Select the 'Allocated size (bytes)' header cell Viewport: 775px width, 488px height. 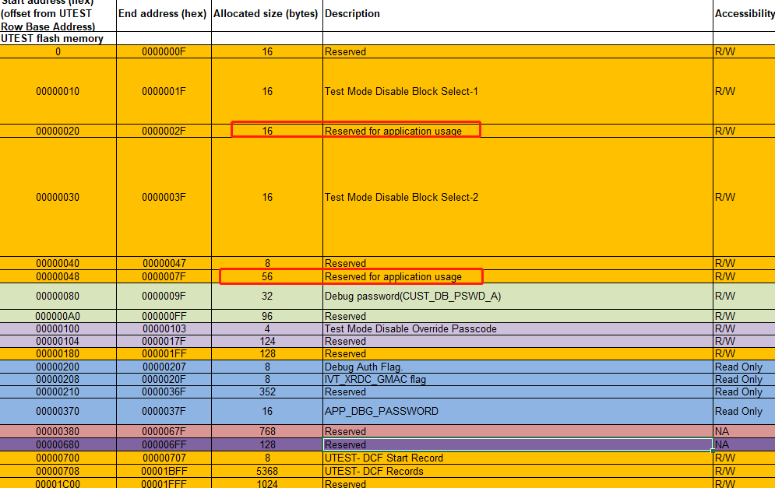pyautogui.click(x=266, y=13)
